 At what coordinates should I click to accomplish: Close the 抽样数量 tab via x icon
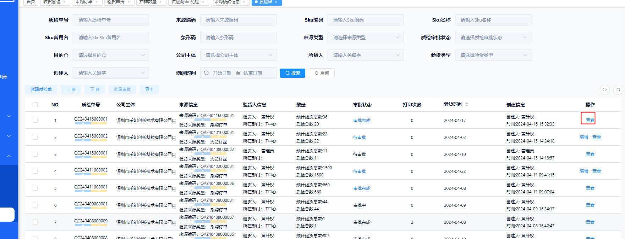point(160,2)
